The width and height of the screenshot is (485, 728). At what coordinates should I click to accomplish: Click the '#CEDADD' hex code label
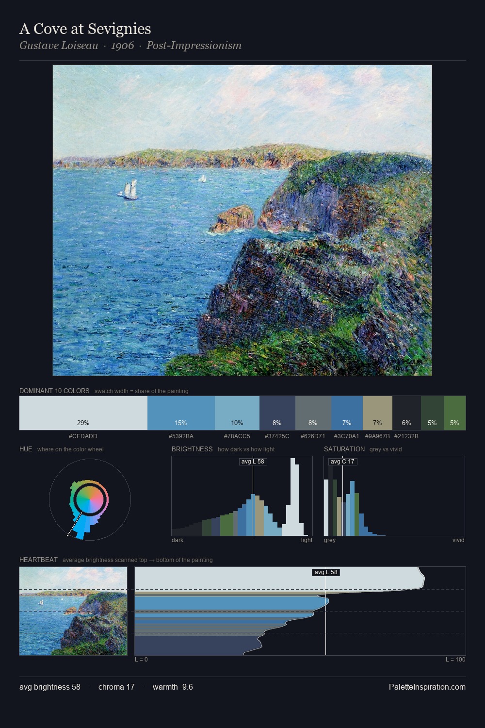(83, 436)
